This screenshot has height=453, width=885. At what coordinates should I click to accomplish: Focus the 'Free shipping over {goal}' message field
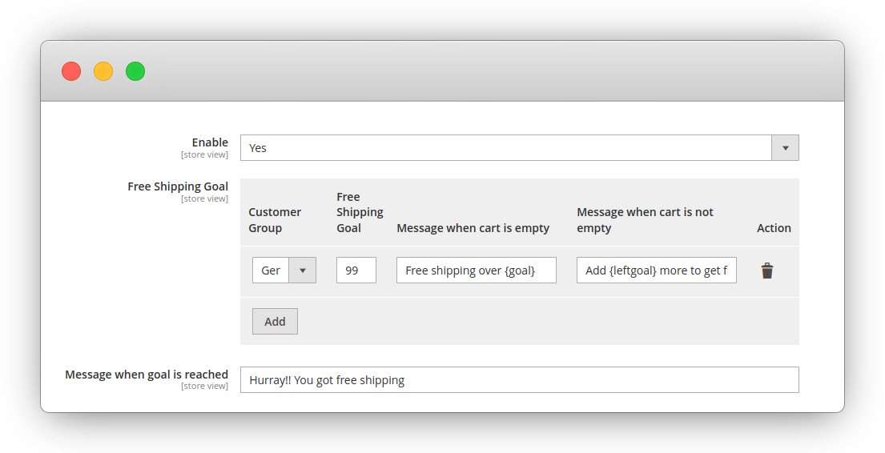(477, 271)
